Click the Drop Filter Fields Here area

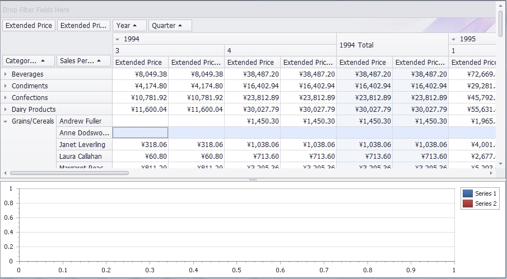pos(248,10)
